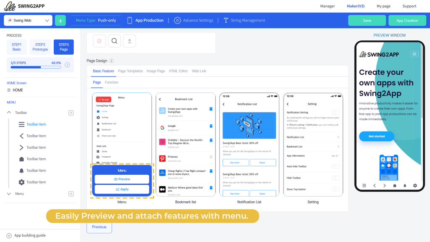Click the App Creation button
430x242 pixels.
click(x=407, y=21)
